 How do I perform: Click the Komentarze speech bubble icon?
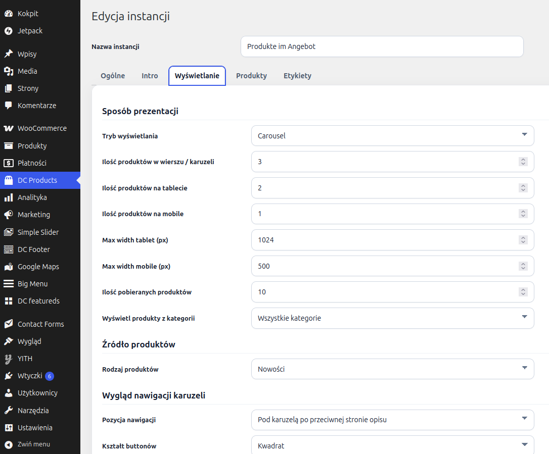9,105
